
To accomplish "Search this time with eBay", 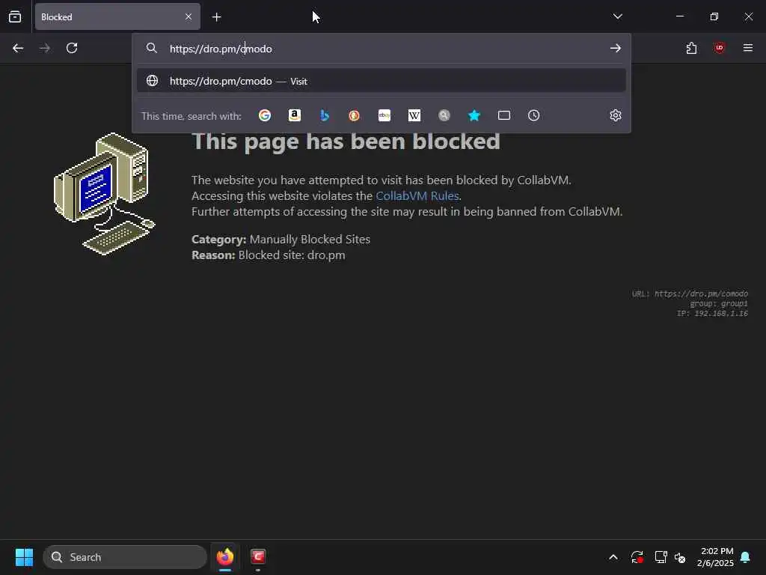I will pos(384,115).
